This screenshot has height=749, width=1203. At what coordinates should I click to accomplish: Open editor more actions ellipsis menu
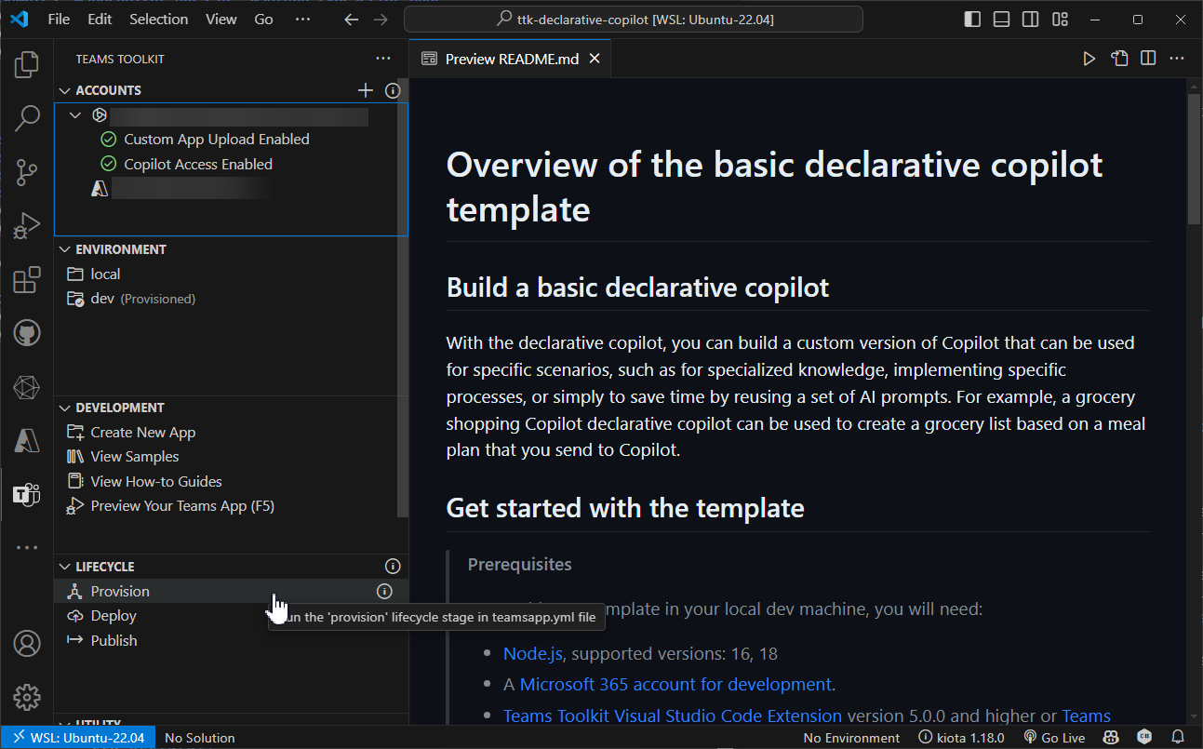pyautogui.click(x=1177, y=59)
